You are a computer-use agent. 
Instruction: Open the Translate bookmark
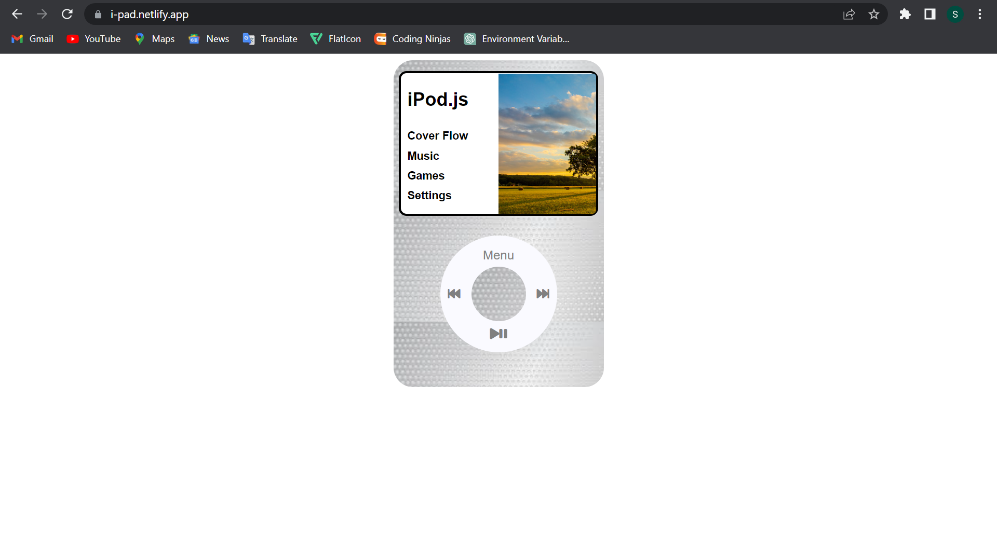(270, 39)
